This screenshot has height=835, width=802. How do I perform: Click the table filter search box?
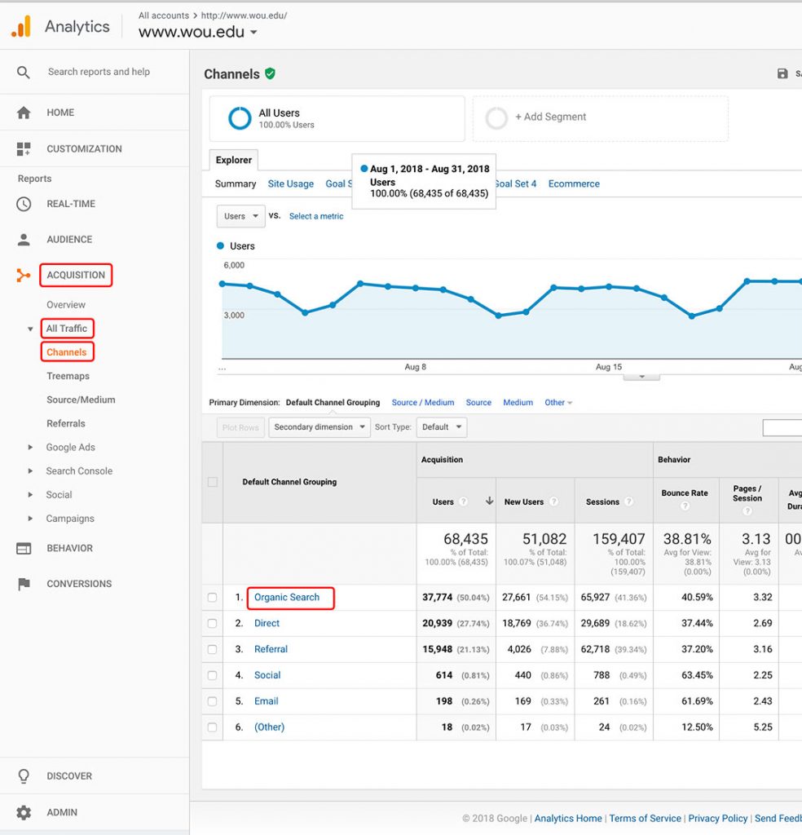click(x=782, y=427)
